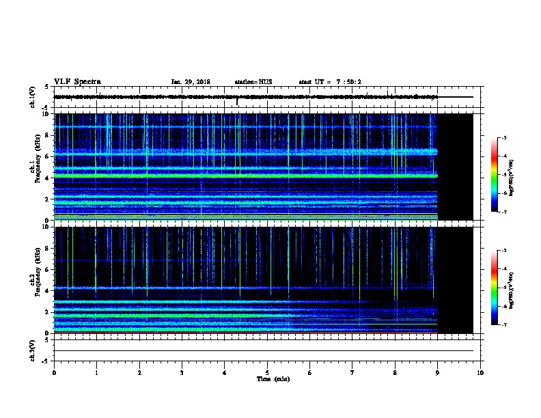
Task: Click time-axis tick label "10" beside the "9" label
Action: 480,373
